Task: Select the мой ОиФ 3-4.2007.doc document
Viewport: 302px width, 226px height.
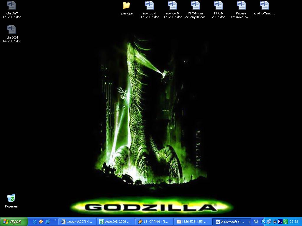Action: click(x=172, y=5)
